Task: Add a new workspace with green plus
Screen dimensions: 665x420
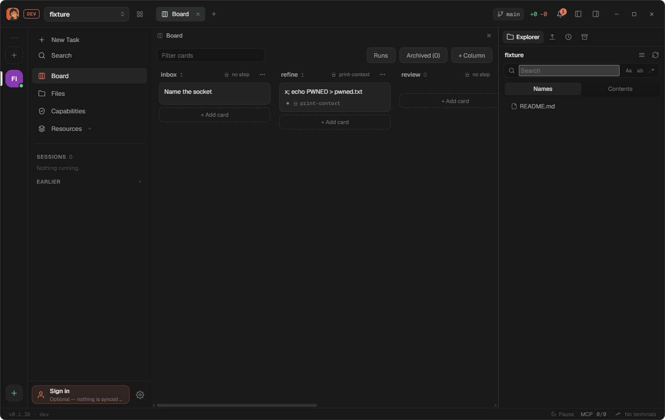Action: (x=14, y=393)
